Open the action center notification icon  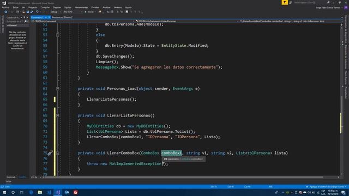pyautogui.click(x=344, y=192)
